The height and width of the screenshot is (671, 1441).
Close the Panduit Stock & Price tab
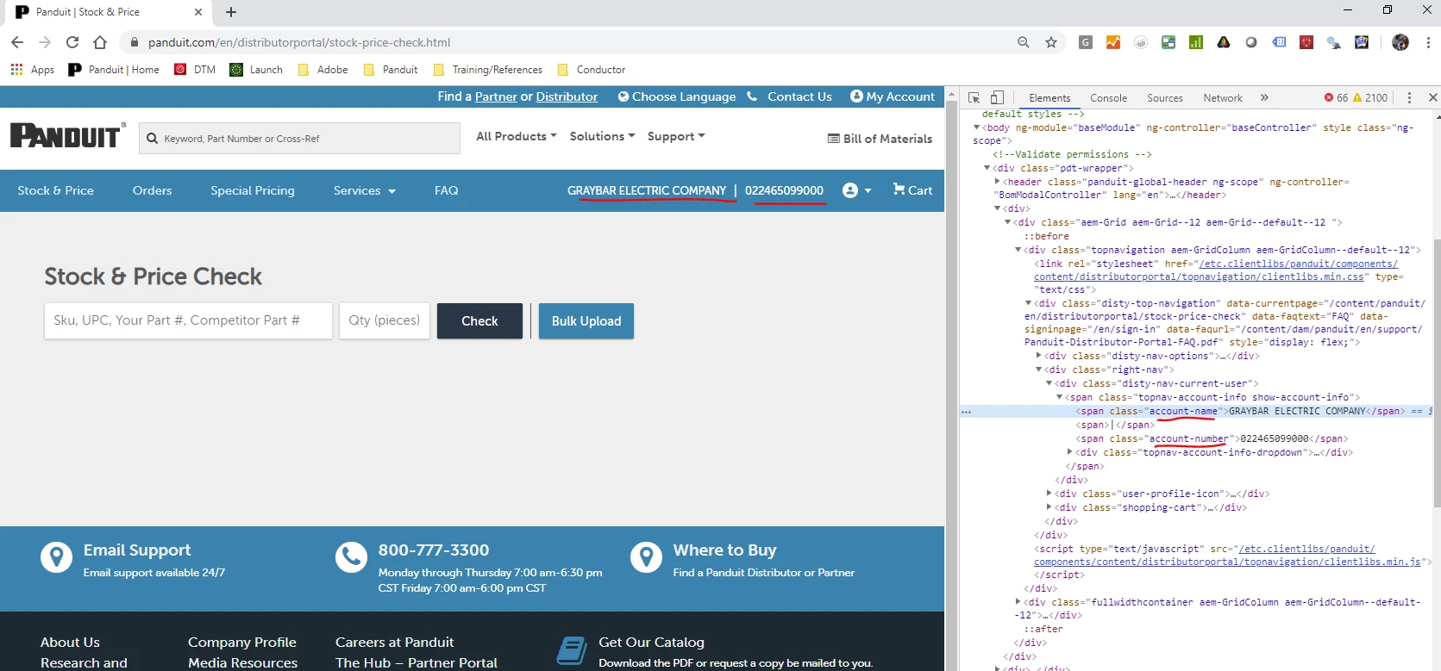coord(198,12)
